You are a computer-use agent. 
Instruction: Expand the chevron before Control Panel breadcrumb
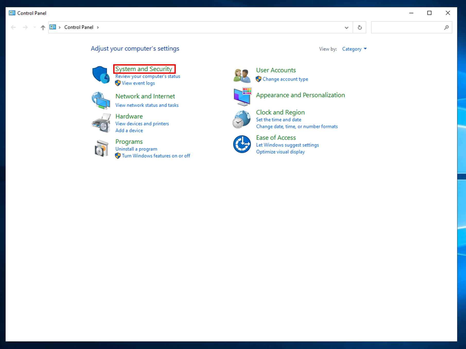tap(60, 27)
